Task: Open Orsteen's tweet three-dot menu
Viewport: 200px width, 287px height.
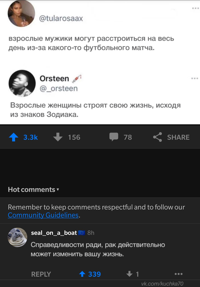Action: [195, 78]
